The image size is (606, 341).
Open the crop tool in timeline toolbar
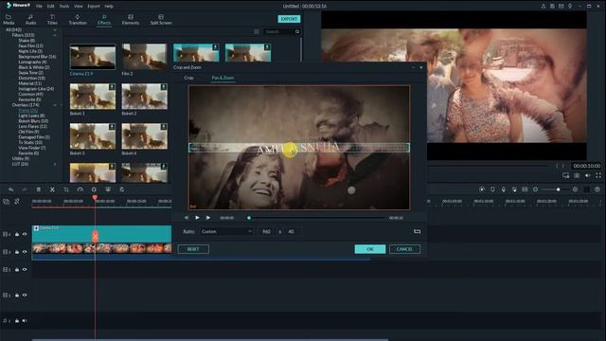pyautogui.click(x=66, y=189)
